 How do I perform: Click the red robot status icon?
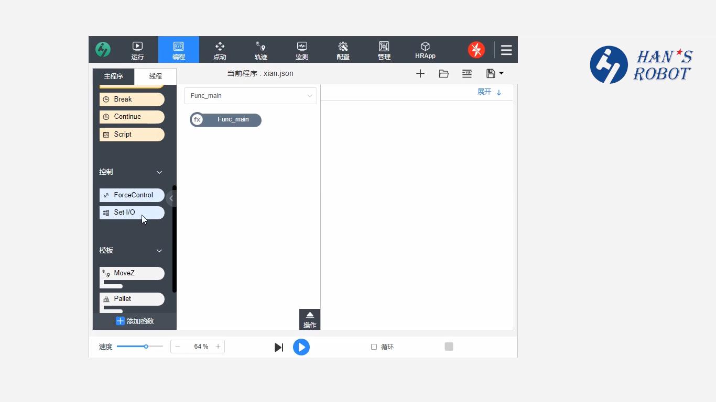pyautogui.click(x=476, y=50)
